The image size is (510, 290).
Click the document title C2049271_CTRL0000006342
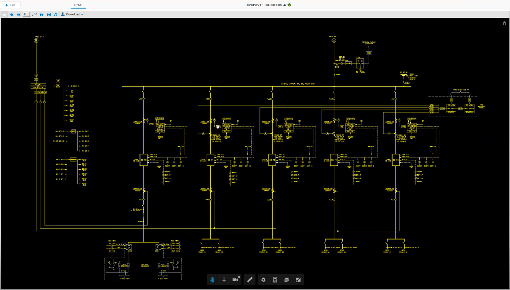267,5
